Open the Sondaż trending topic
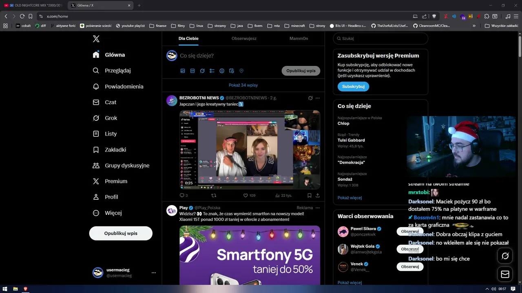 click(345, 179)
